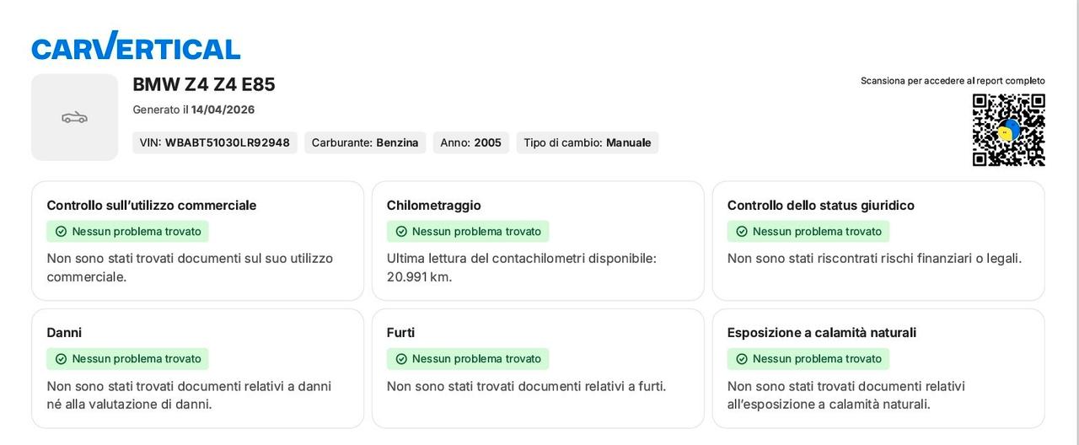Viewport: 1079px width, 445px height.
Task: Open the Esposizione a calamità naturali heading
Action: pyautogui.click(x=822, y=333)
